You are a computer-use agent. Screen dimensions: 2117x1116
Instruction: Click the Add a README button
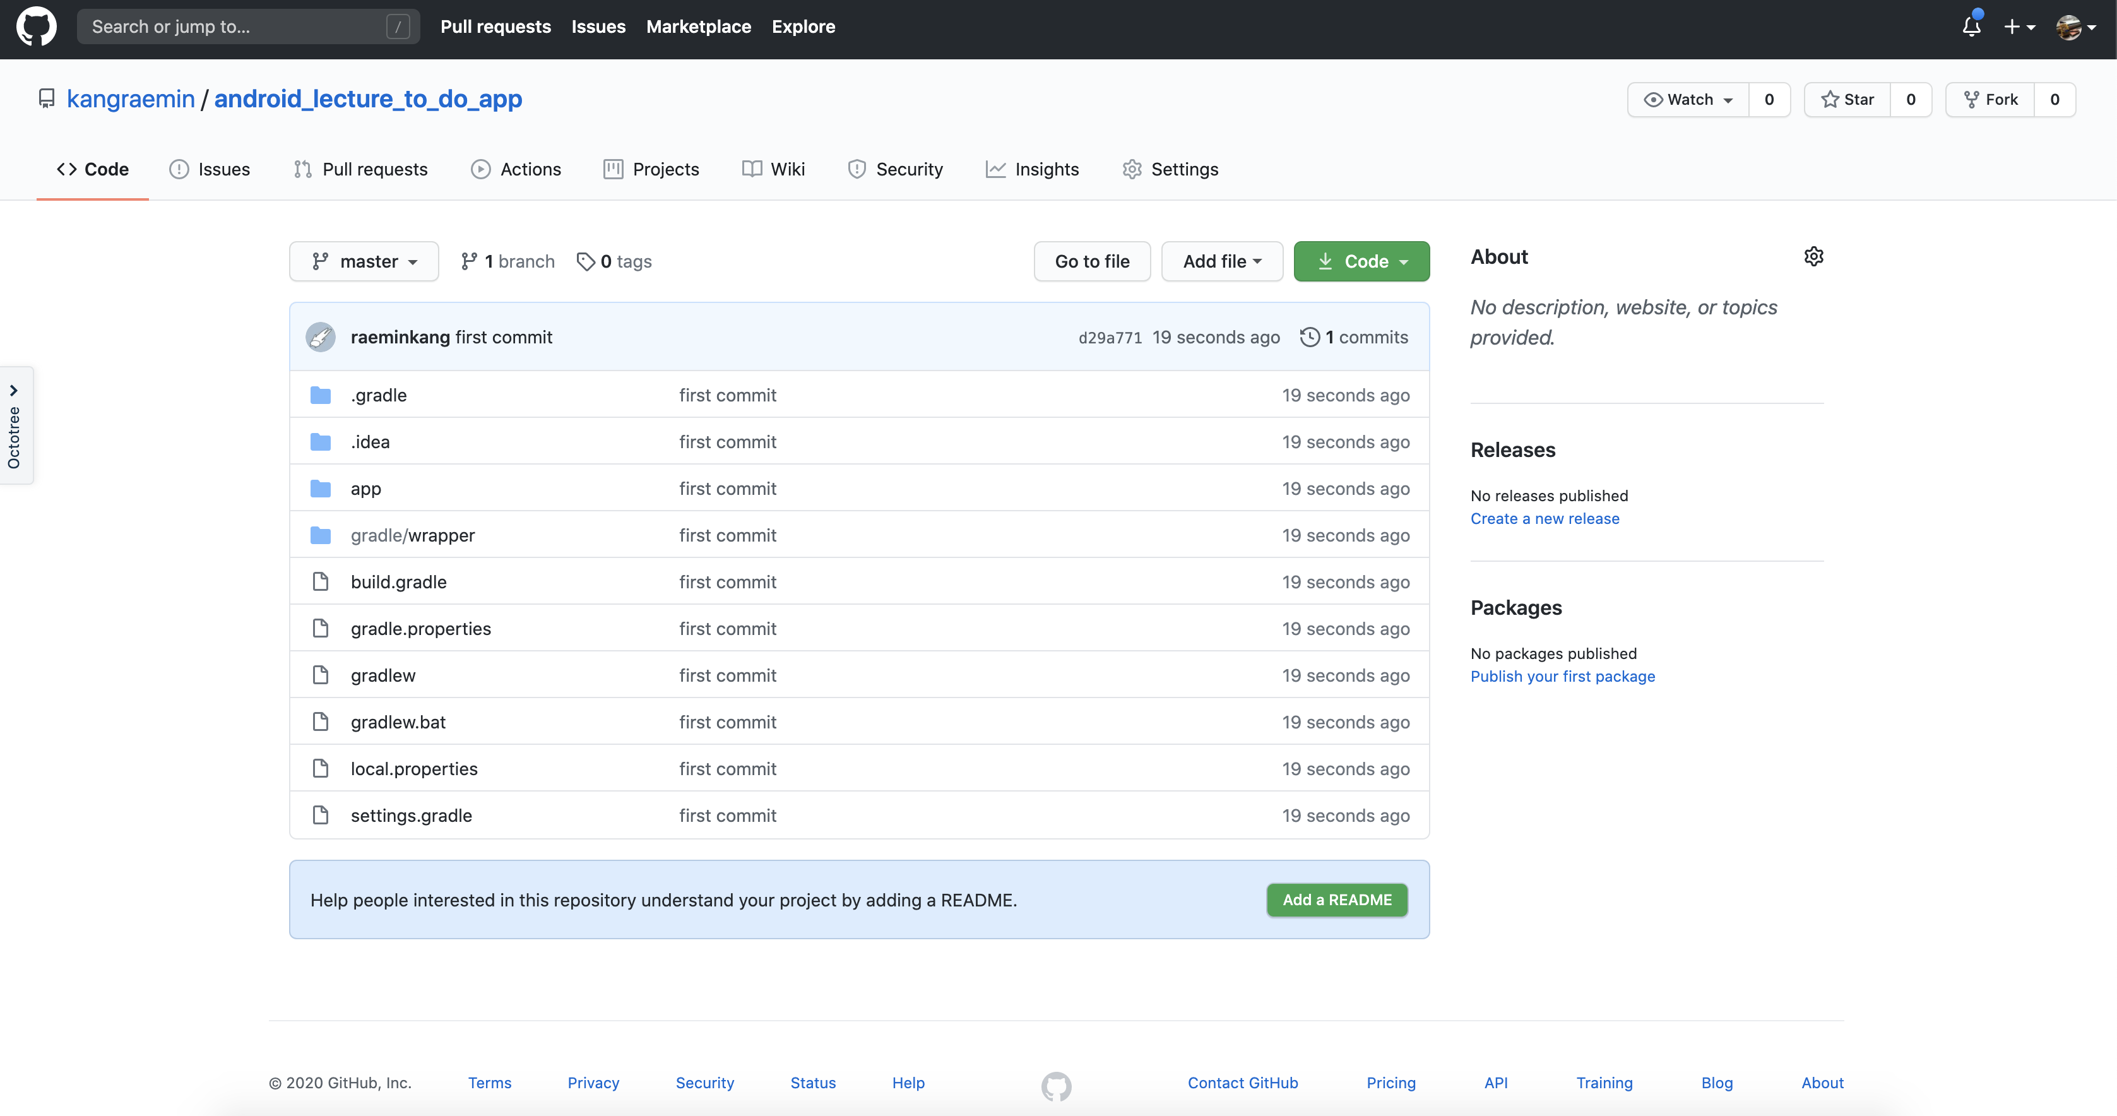tap(1337, 900)
